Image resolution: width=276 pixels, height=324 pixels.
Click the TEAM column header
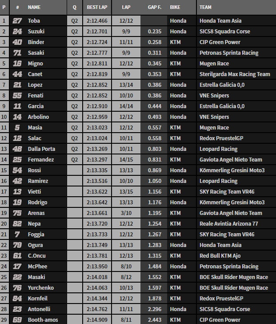tap(205, 8)
